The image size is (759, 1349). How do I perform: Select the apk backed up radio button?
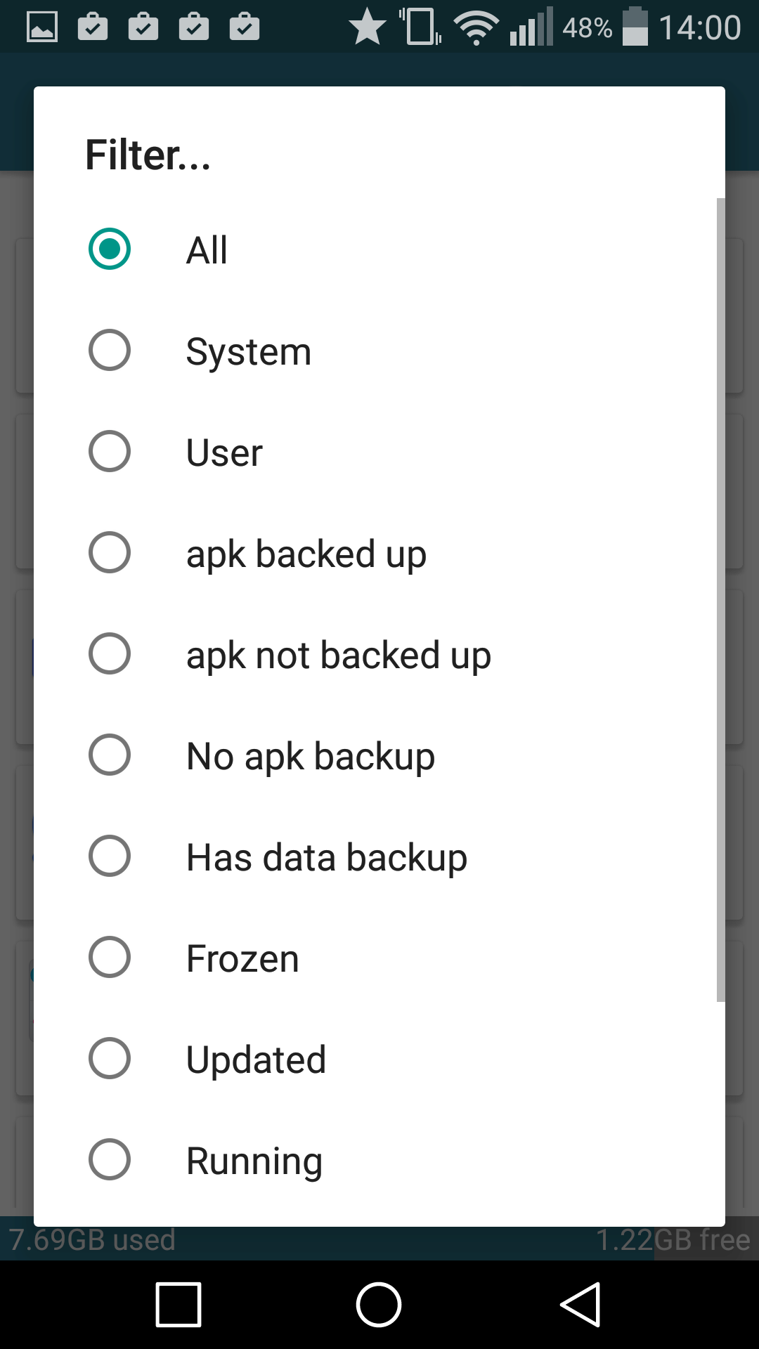click(x=110, y=553)
